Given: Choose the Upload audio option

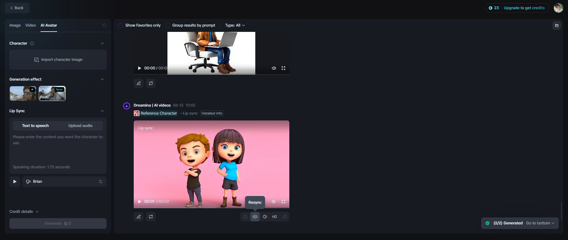Looking at the screenshot, I should [80, 126].
